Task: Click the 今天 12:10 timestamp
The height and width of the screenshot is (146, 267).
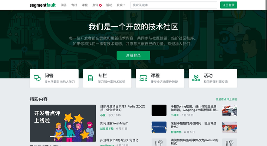Action: [x=115, y=115]
